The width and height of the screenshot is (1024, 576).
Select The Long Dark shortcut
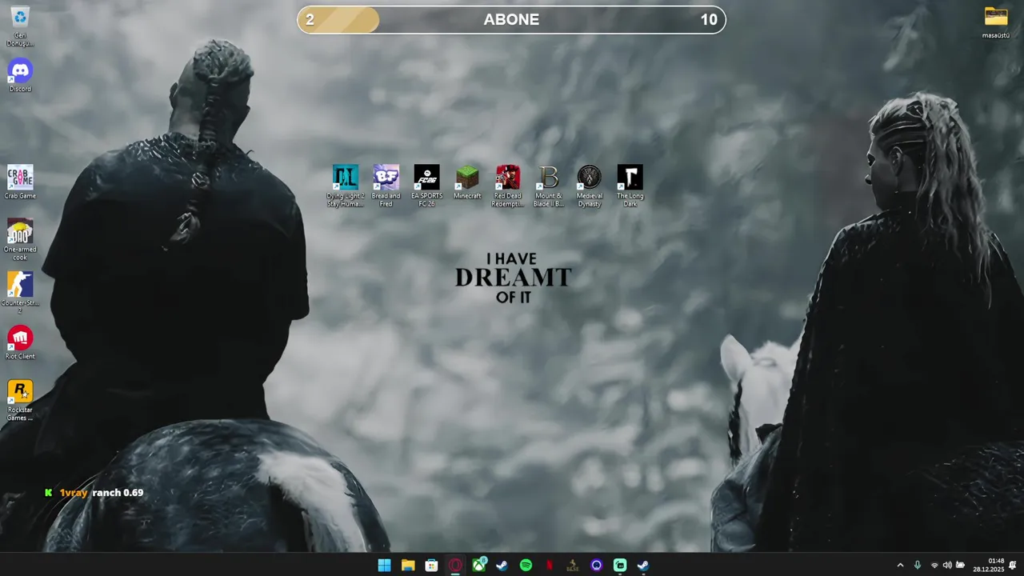coord(630,186)
